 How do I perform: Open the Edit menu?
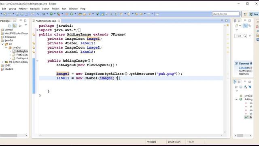tap(4, 9)
